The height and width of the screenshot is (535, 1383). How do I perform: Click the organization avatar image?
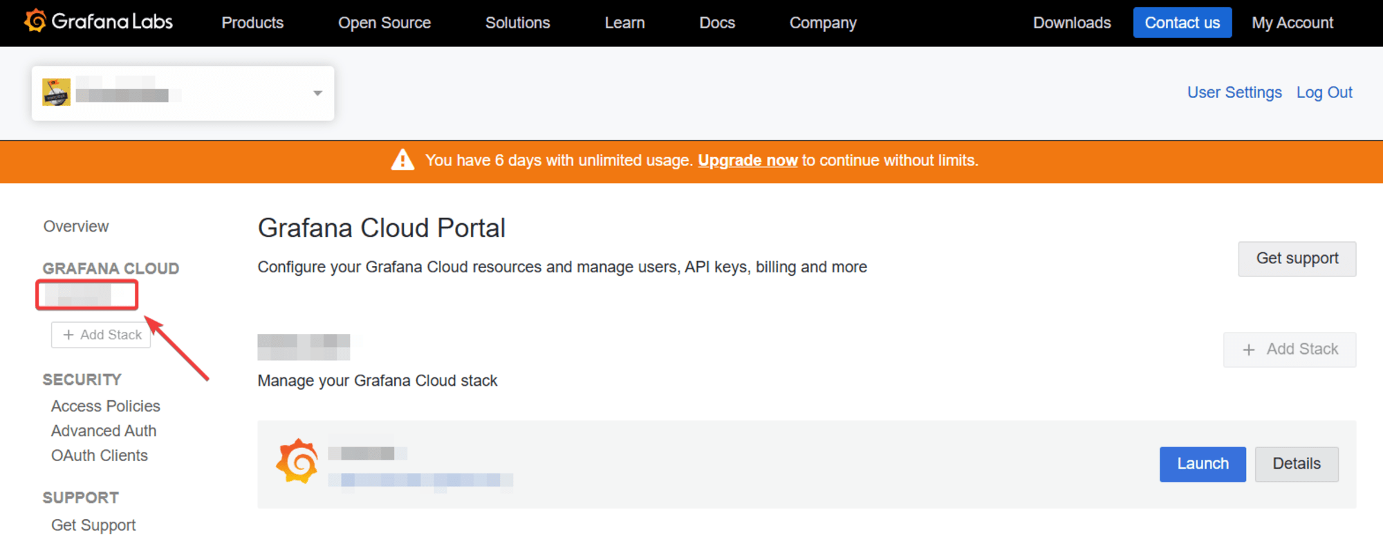pyautogui.click(x=56, y=92)
